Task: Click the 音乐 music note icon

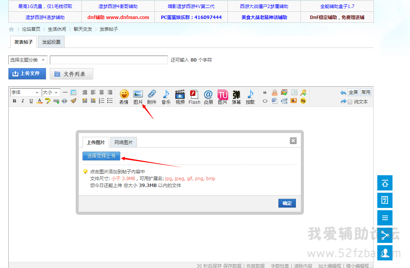Action: 166,97
